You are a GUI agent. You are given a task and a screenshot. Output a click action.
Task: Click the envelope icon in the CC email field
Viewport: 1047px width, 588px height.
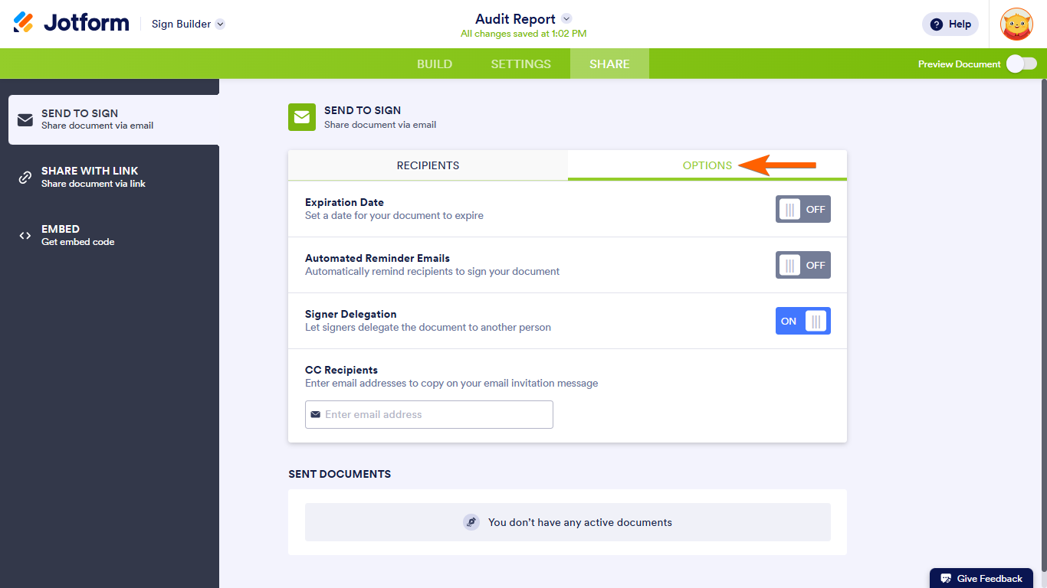pos(316,414)
